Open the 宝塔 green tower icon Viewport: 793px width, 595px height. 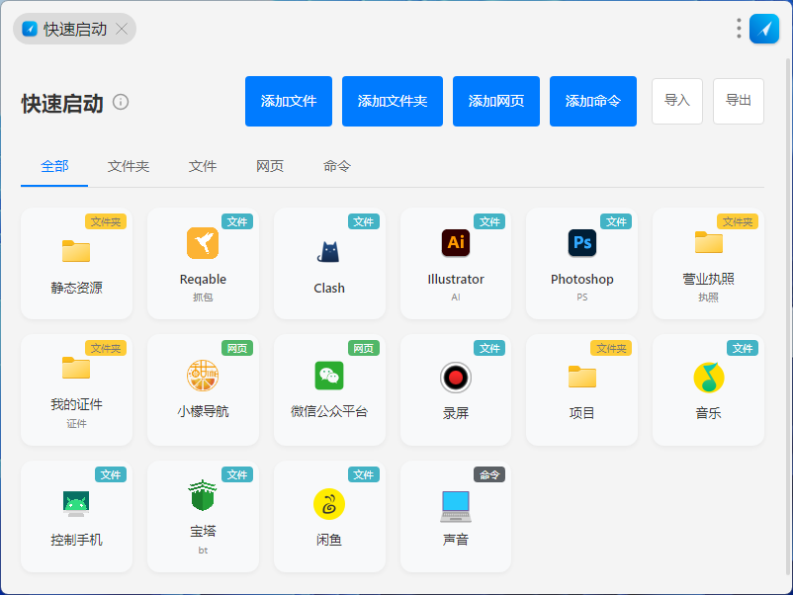tap(203, 496)
